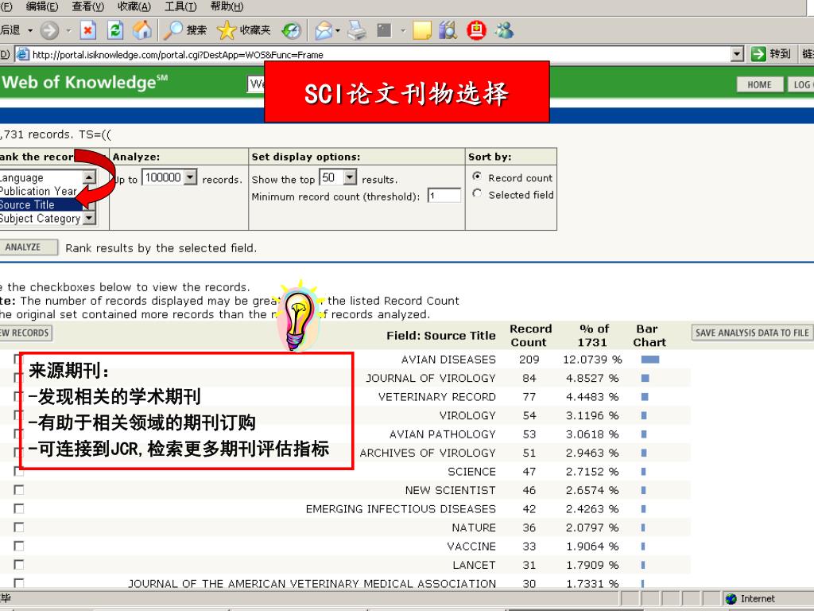Click the Print icon in toolbar
The width and height of the screenshot is (814, 611).
(357, 31)
